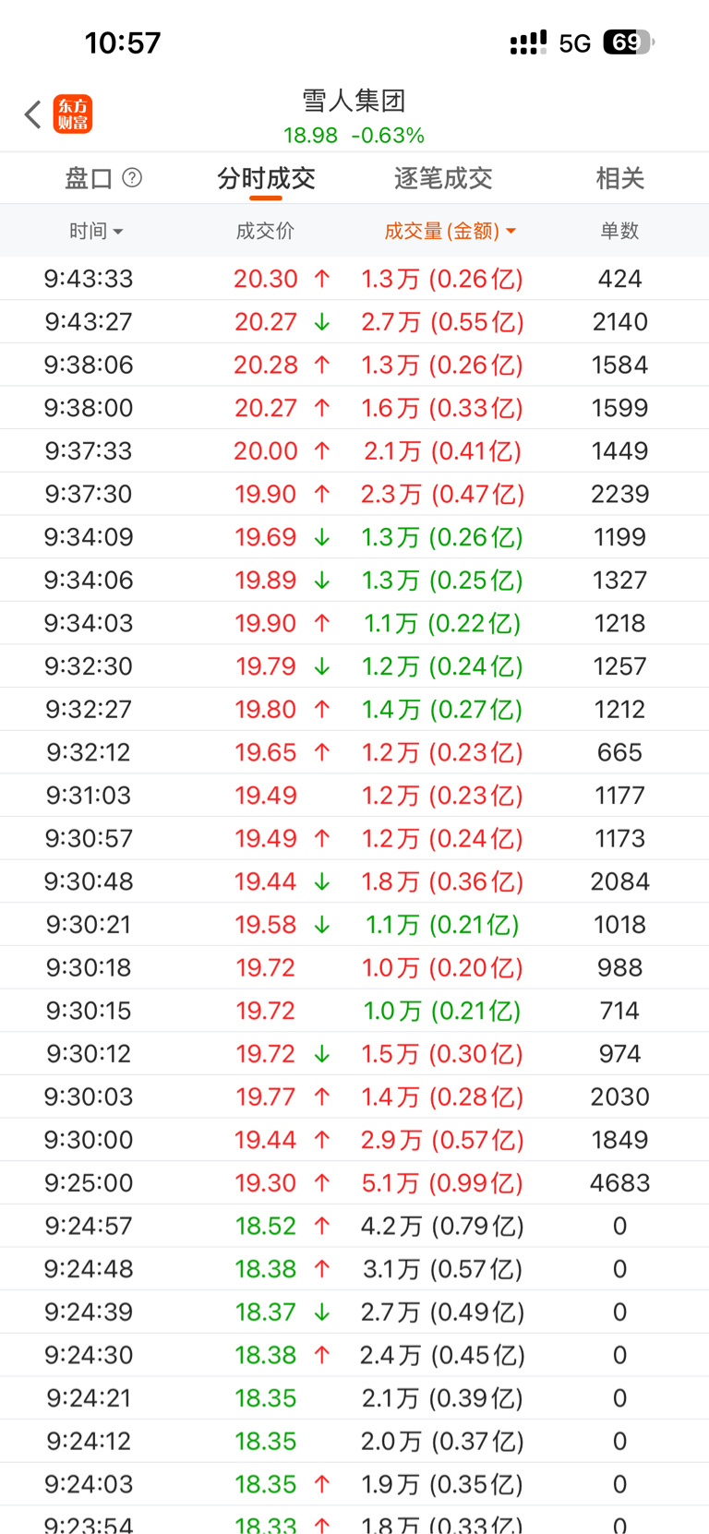Tap the 5G signal status indicator
This screenshot has height=1534, width=709.
(x=574, y=43)
